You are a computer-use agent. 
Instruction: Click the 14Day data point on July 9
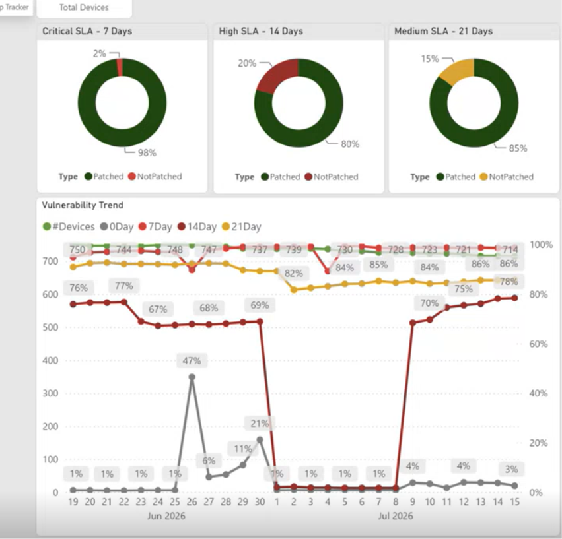[x=413, y=323]
